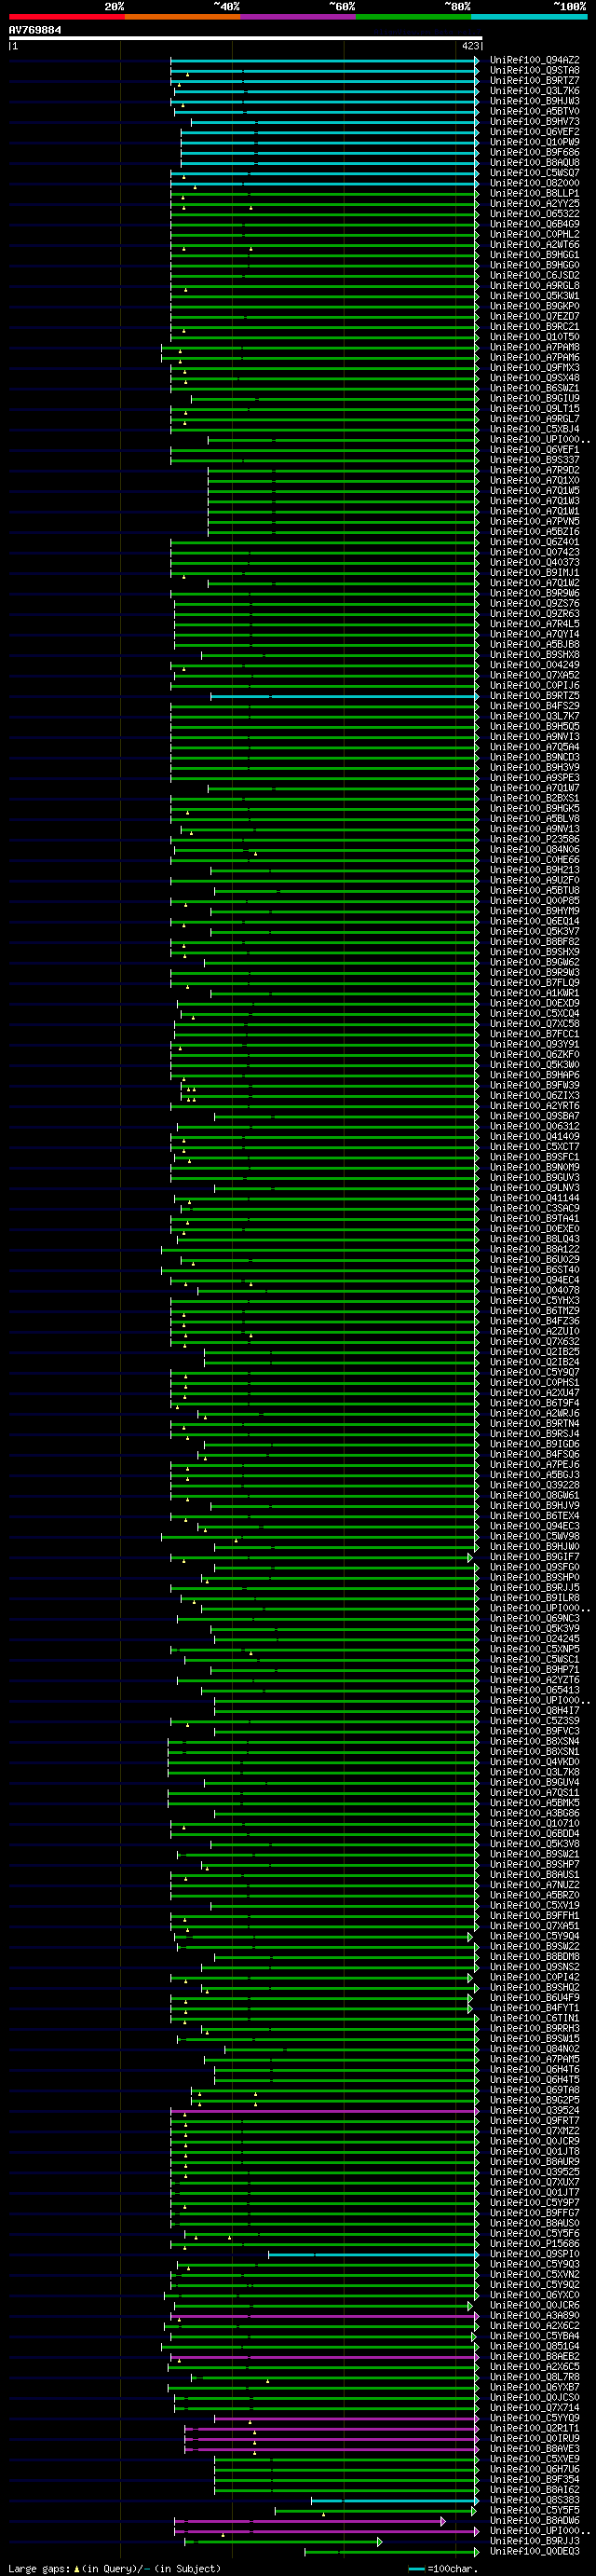Open hit UniRef100_A7PEJ6
The height and width of the screenshot is (2576, 596).
534,1465
